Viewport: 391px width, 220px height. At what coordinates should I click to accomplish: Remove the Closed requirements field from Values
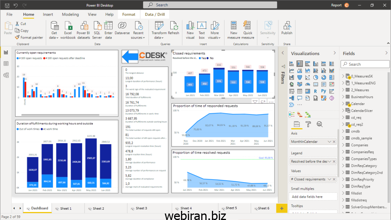(x=334, y=179)
